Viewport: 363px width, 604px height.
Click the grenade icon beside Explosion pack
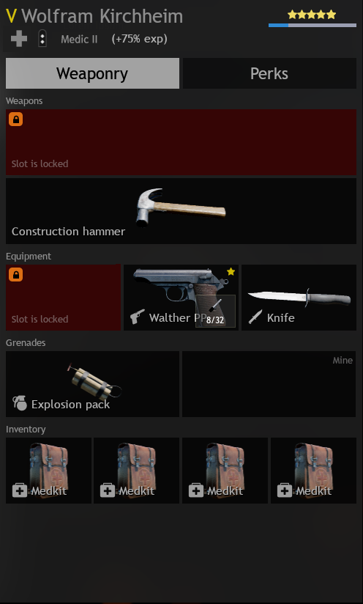click(x=20, y=403)
